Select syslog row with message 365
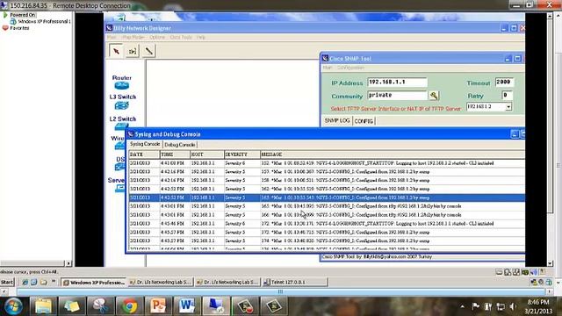 (x=327, y=206)
